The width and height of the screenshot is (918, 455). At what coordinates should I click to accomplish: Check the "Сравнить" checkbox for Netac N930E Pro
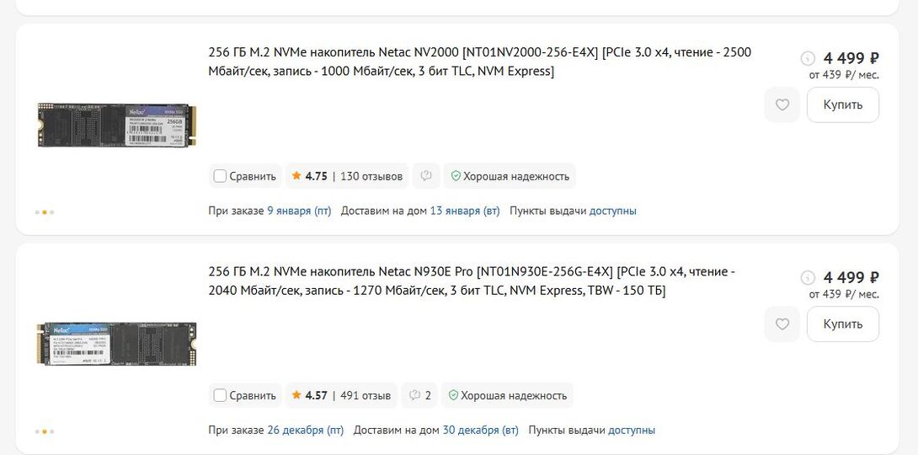[221, 395]
